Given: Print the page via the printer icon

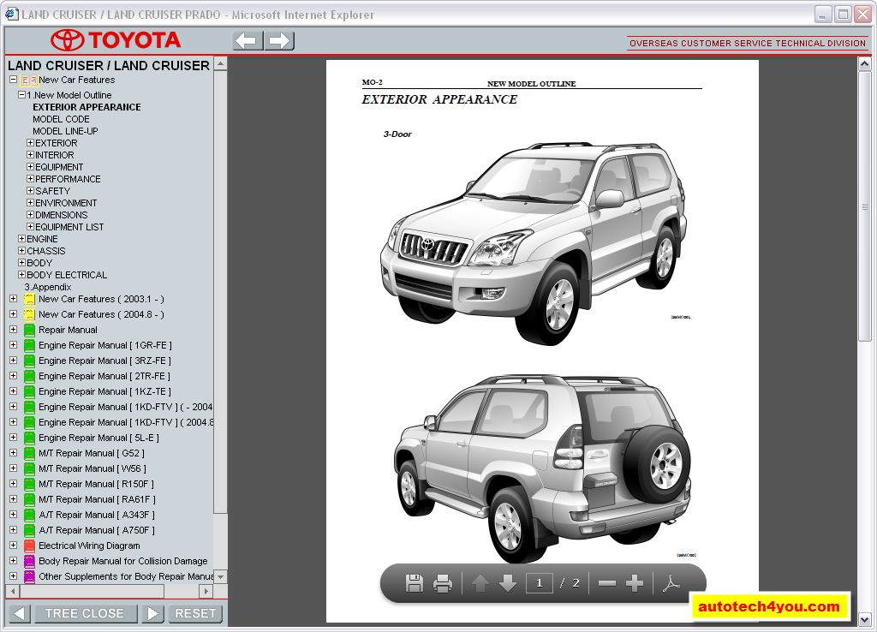Looking at the screenshot, I should click(x=443, y=583).
